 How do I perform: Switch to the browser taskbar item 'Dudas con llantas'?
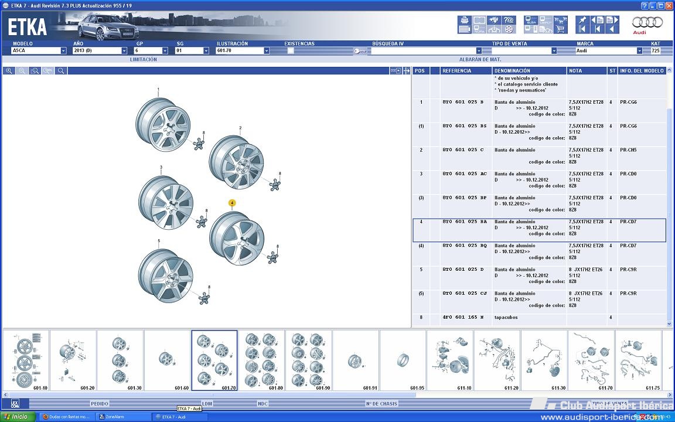67,417
